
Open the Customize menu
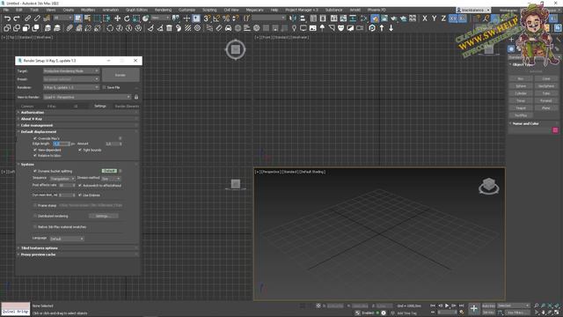tap(186, 10)
